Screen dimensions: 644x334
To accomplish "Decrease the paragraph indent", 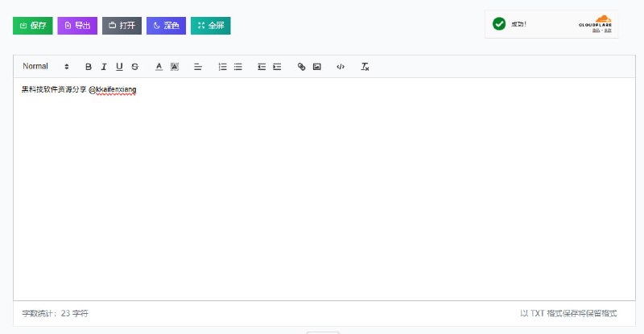I will point(262,67).
